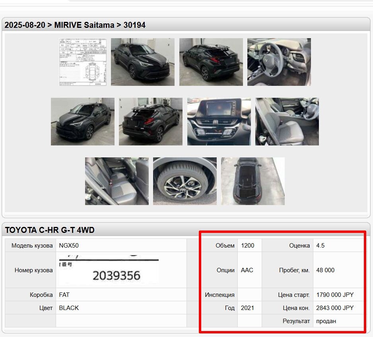This screenshot has width=373, height=337.
Task: Select the options value AAC
Action: coord(247,270)
